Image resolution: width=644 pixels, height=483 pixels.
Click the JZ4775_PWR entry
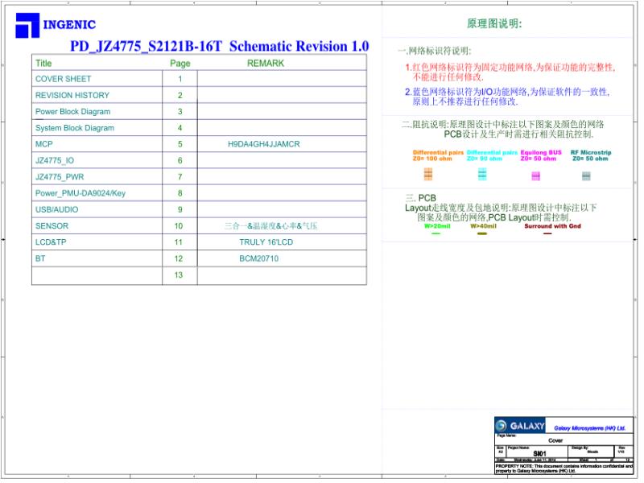(x=60, y=177)
